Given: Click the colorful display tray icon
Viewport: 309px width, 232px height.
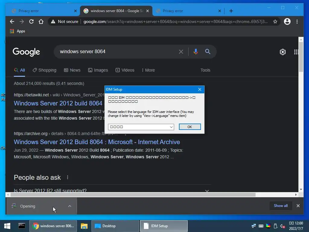Looking at the screenshot, I should click(x=268, y=226).
